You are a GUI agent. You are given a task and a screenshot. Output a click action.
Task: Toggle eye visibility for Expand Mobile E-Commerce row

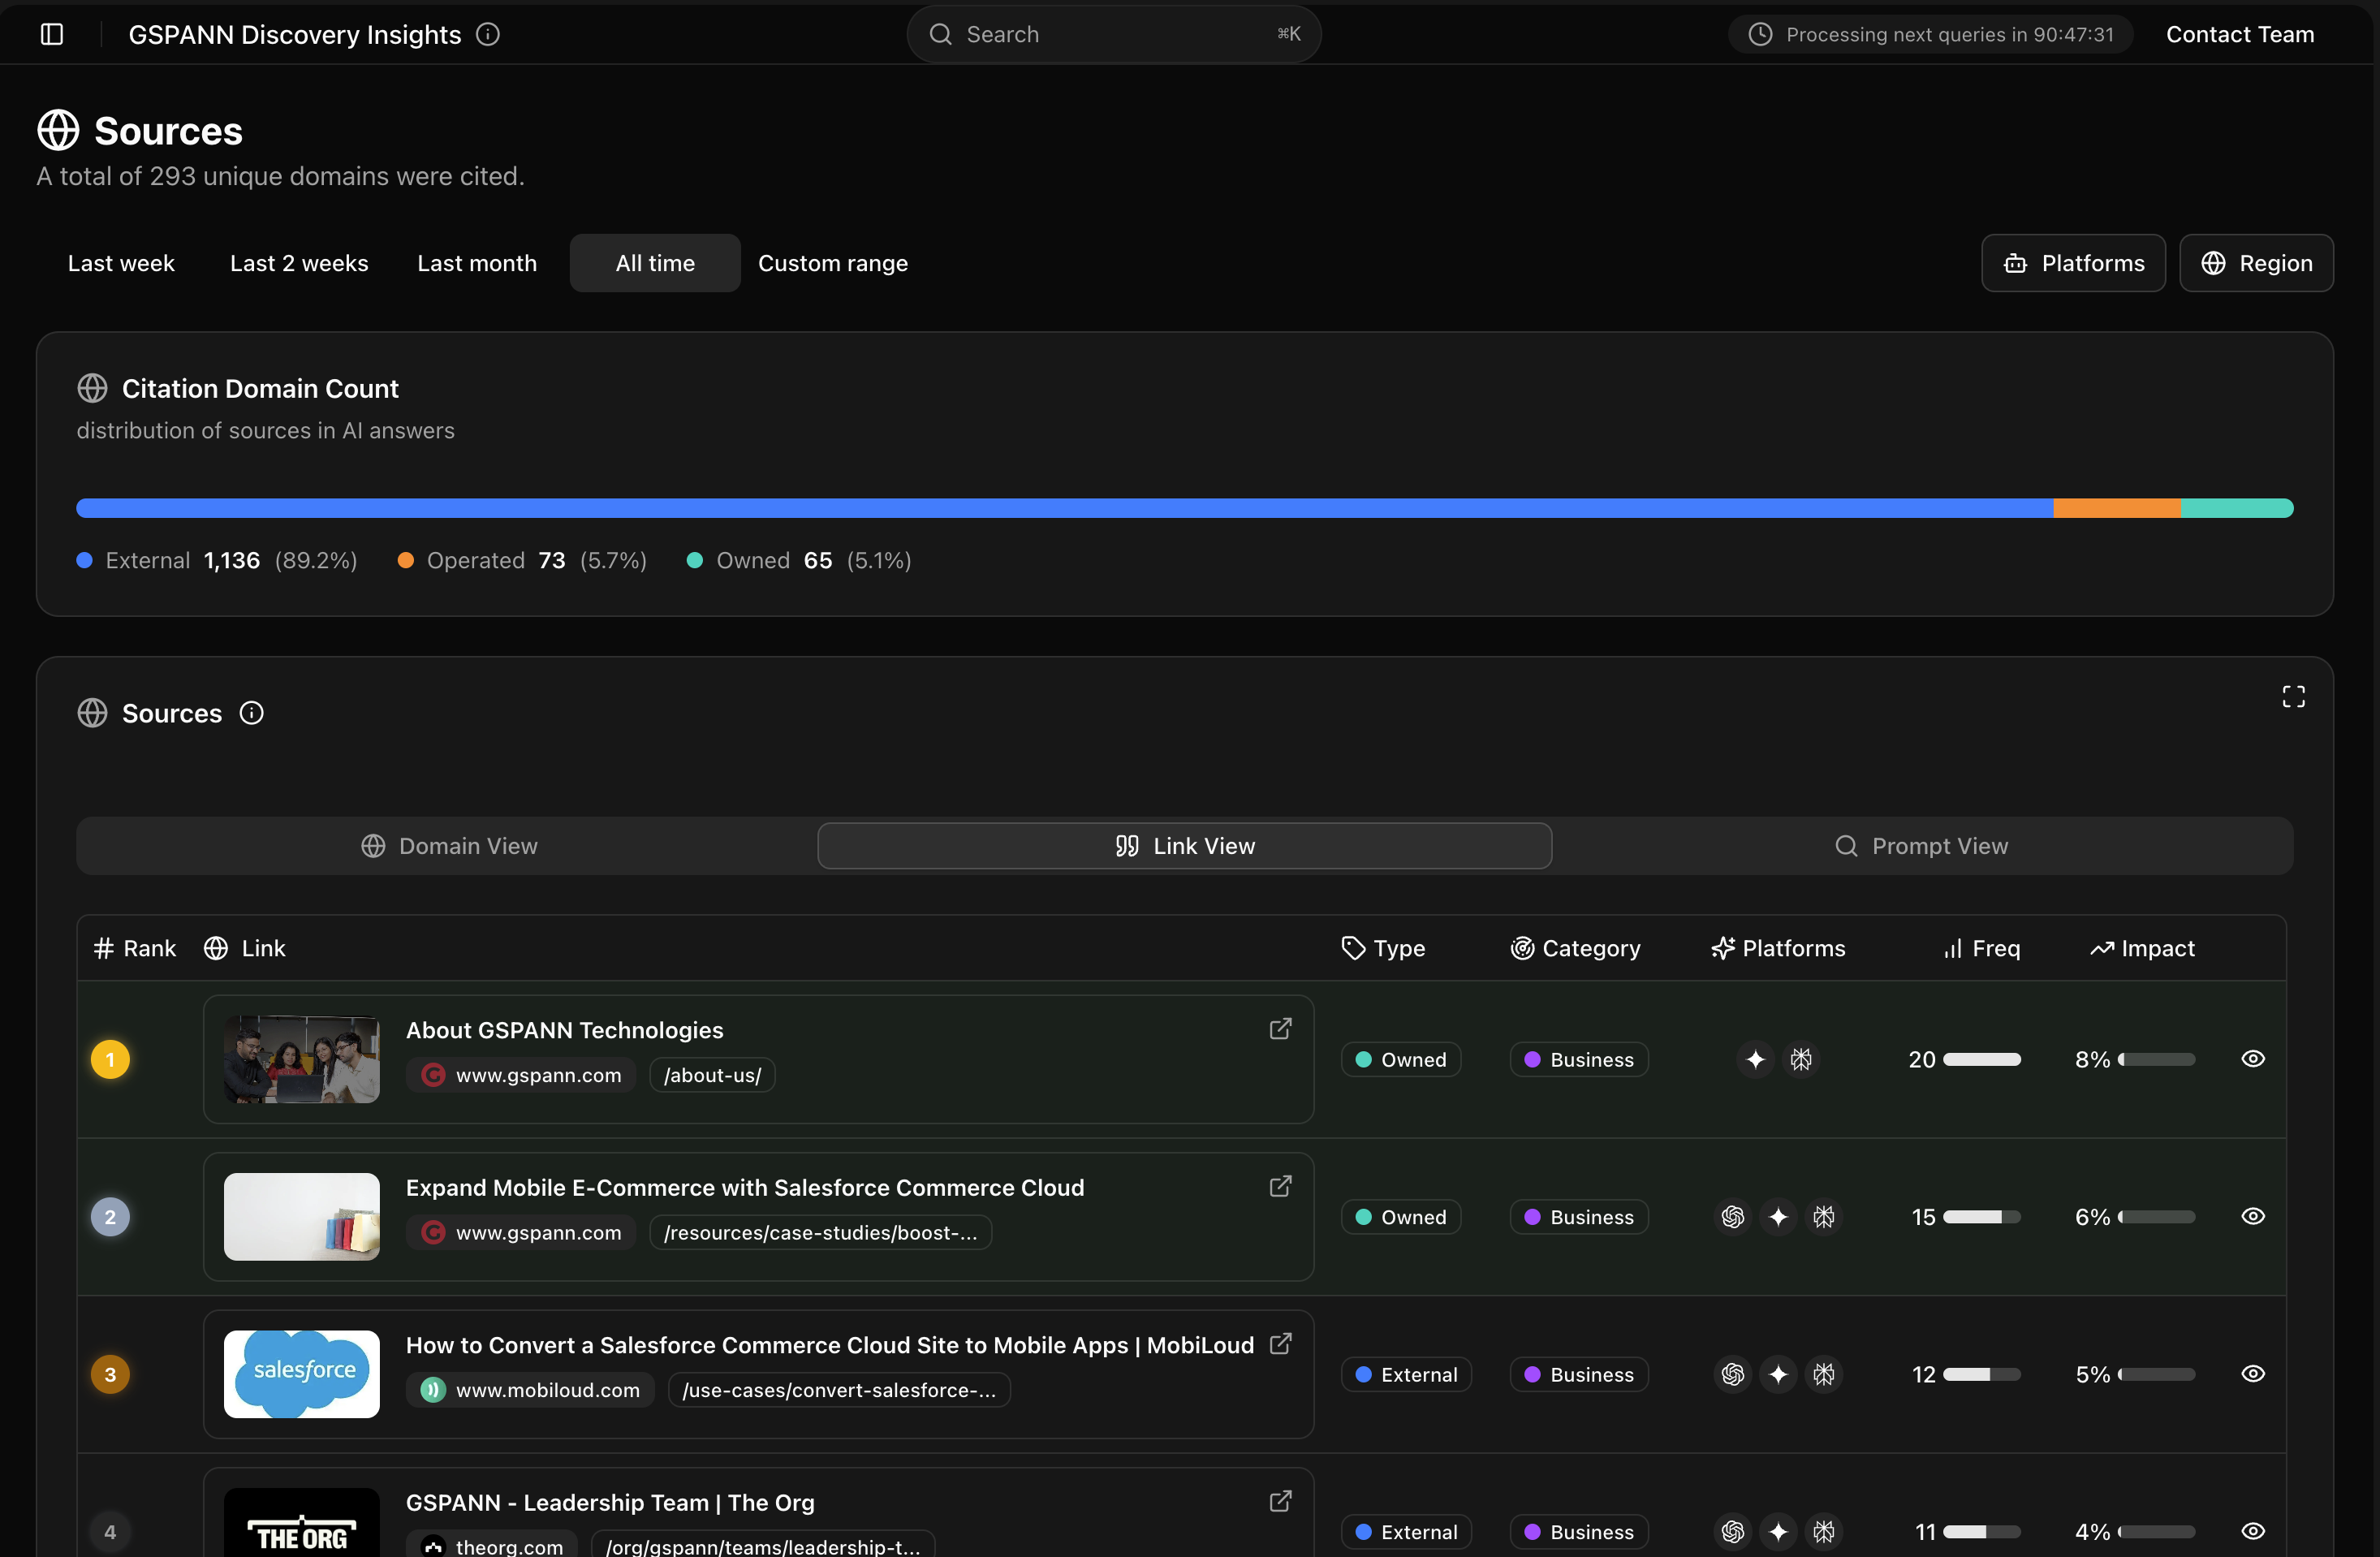[x=2253, y=1217]
